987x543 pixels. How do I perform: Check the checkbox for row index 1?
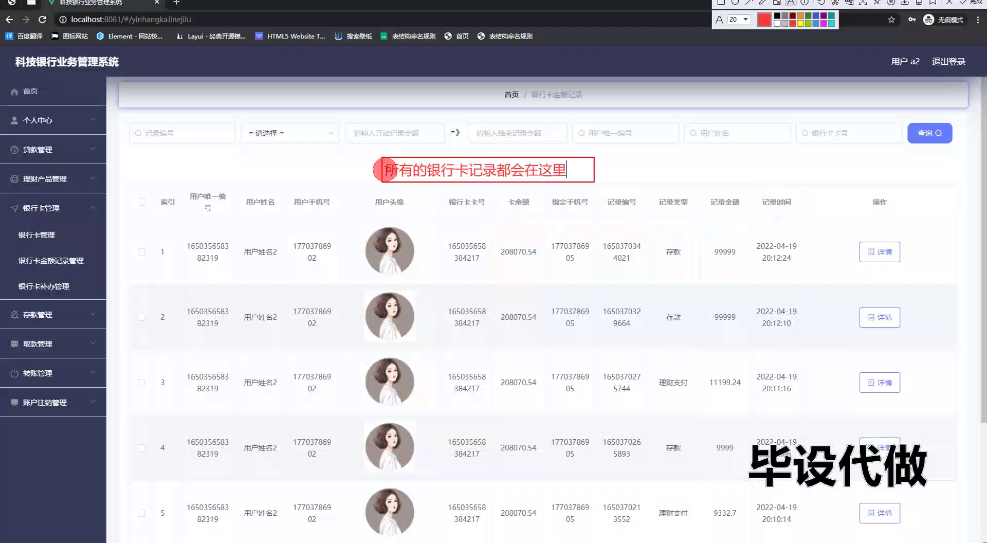point(141,252)
